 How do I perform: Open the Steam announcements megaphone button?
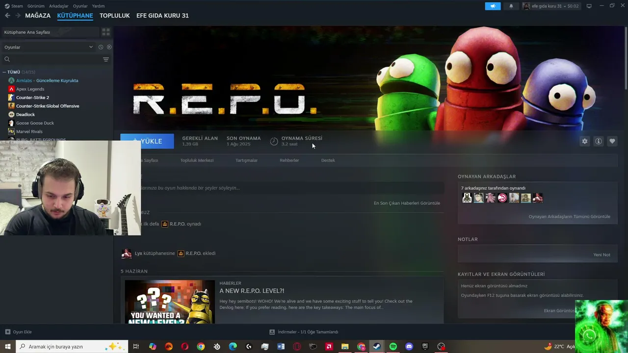(493, 6)
